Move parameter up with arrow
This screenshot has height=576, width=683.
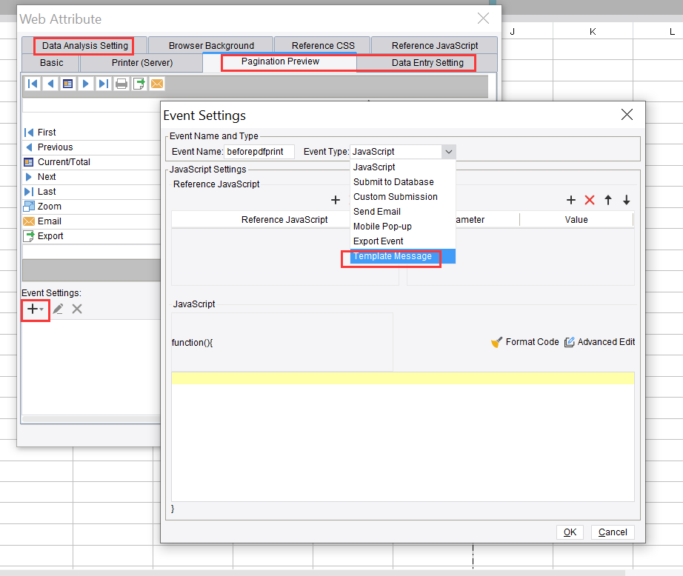click(608, 200)
